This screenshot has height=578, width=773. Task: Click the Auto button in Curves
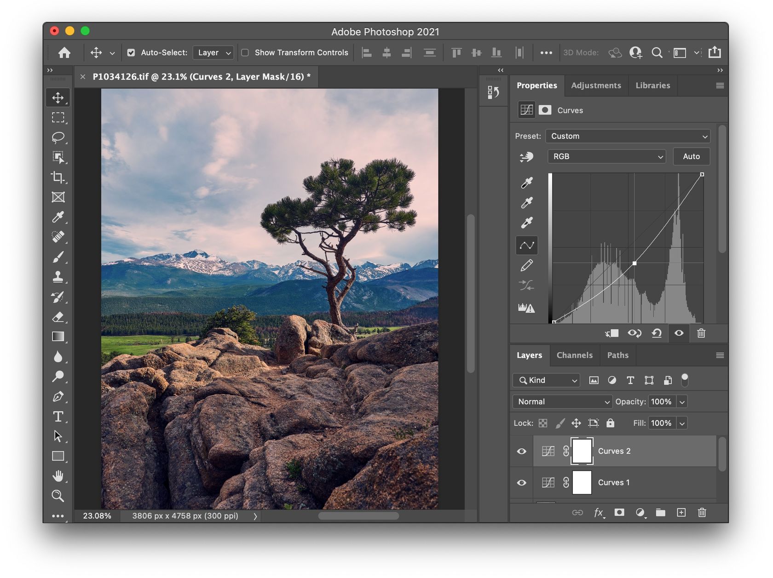691,156
